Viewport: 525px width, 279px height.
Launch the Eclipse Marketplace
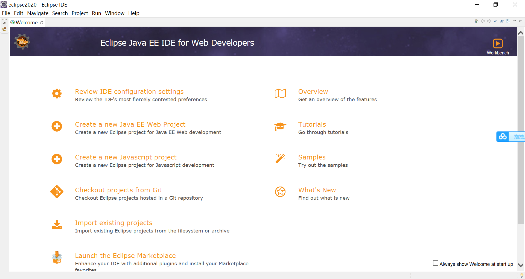pos(125,255)
